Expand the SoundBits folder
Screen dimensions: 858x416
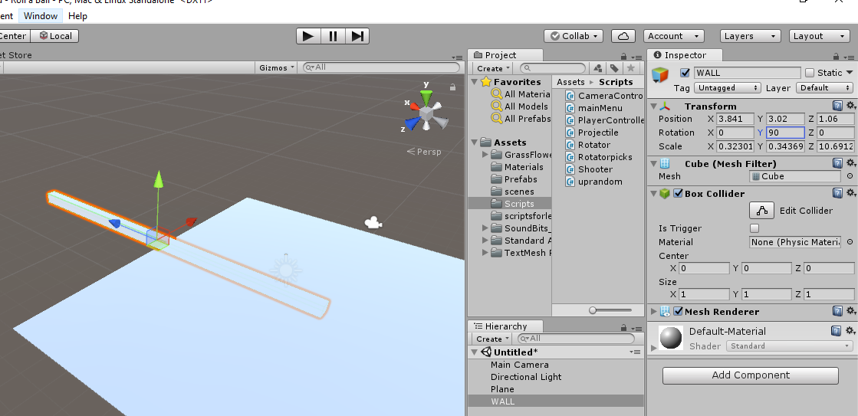(485, 228)
